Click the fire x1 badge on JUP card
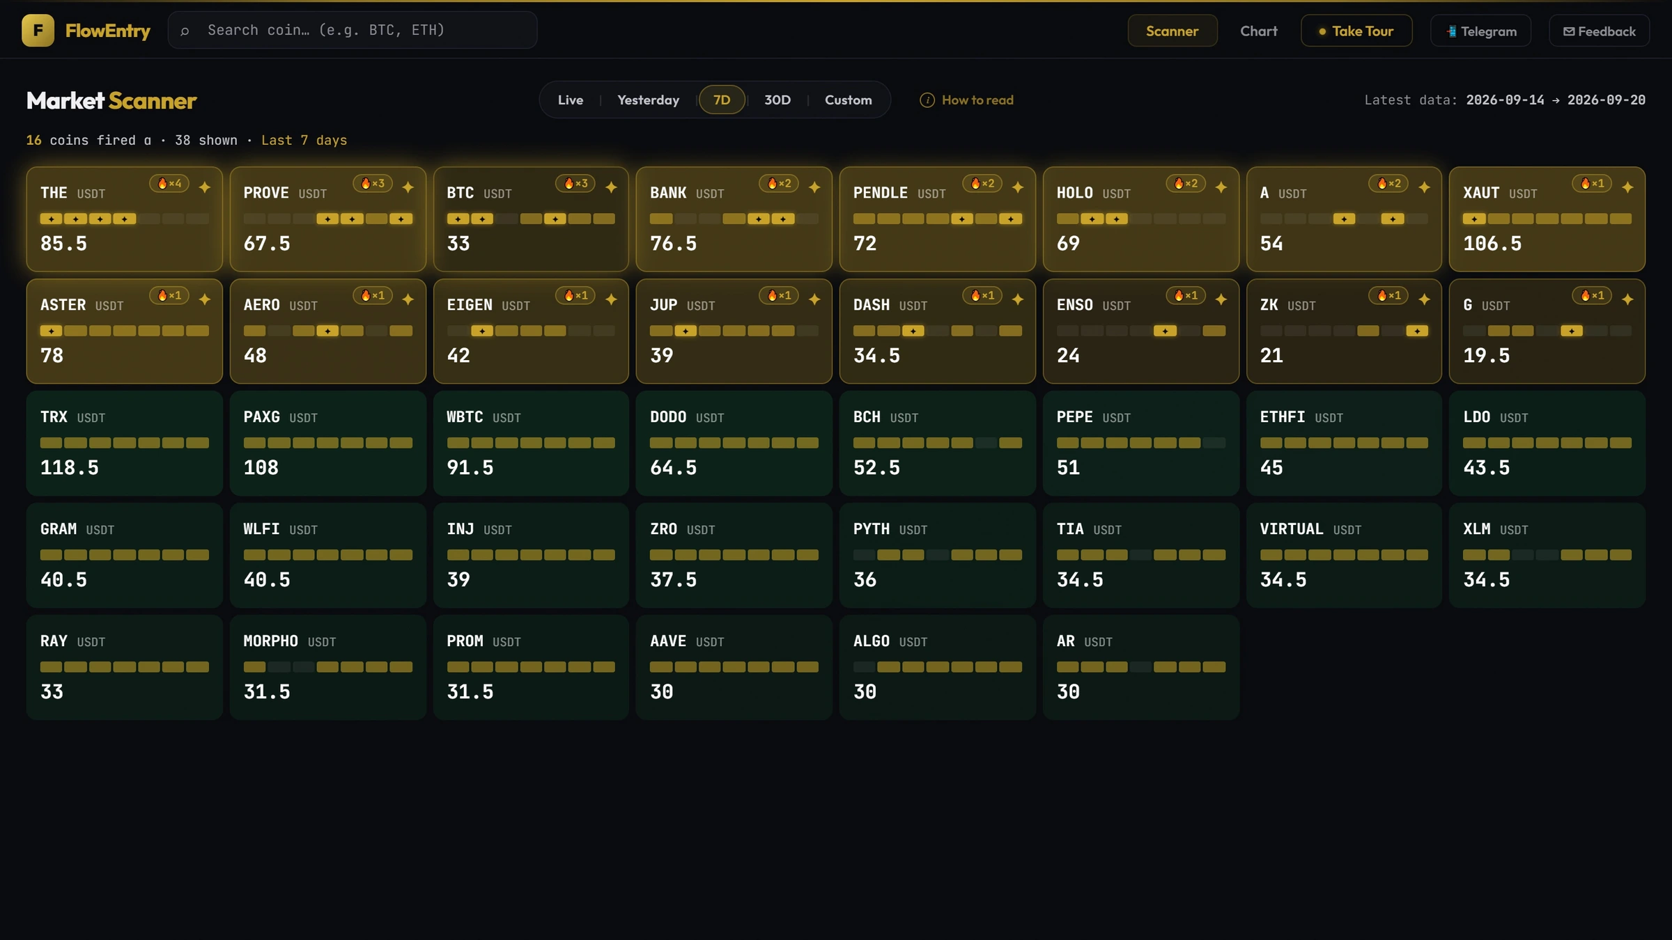The height and width of the screenshot is (940, 1672). tap(779, 296)
